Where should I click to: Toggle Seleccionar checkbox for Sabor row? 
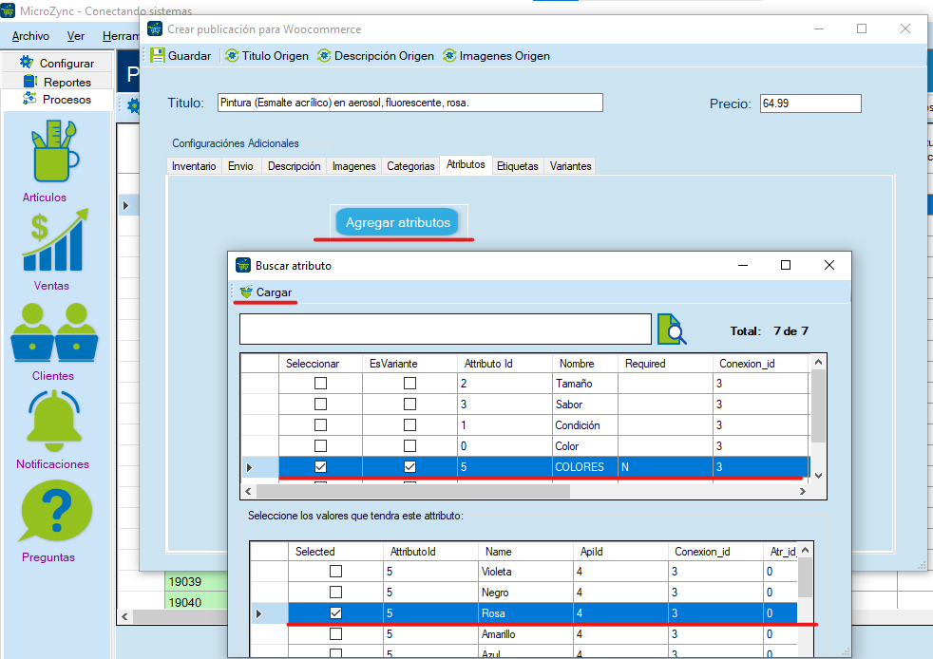[321, 404]
